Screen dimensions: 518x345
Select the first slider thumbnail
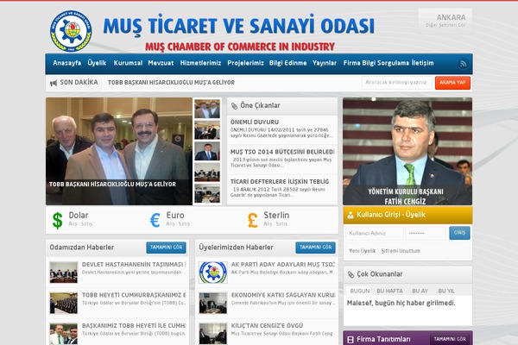[207, 109]
